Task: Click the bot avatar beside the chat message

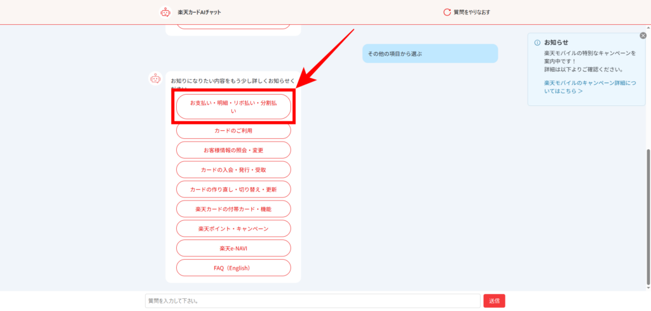Action: [155, 79]
